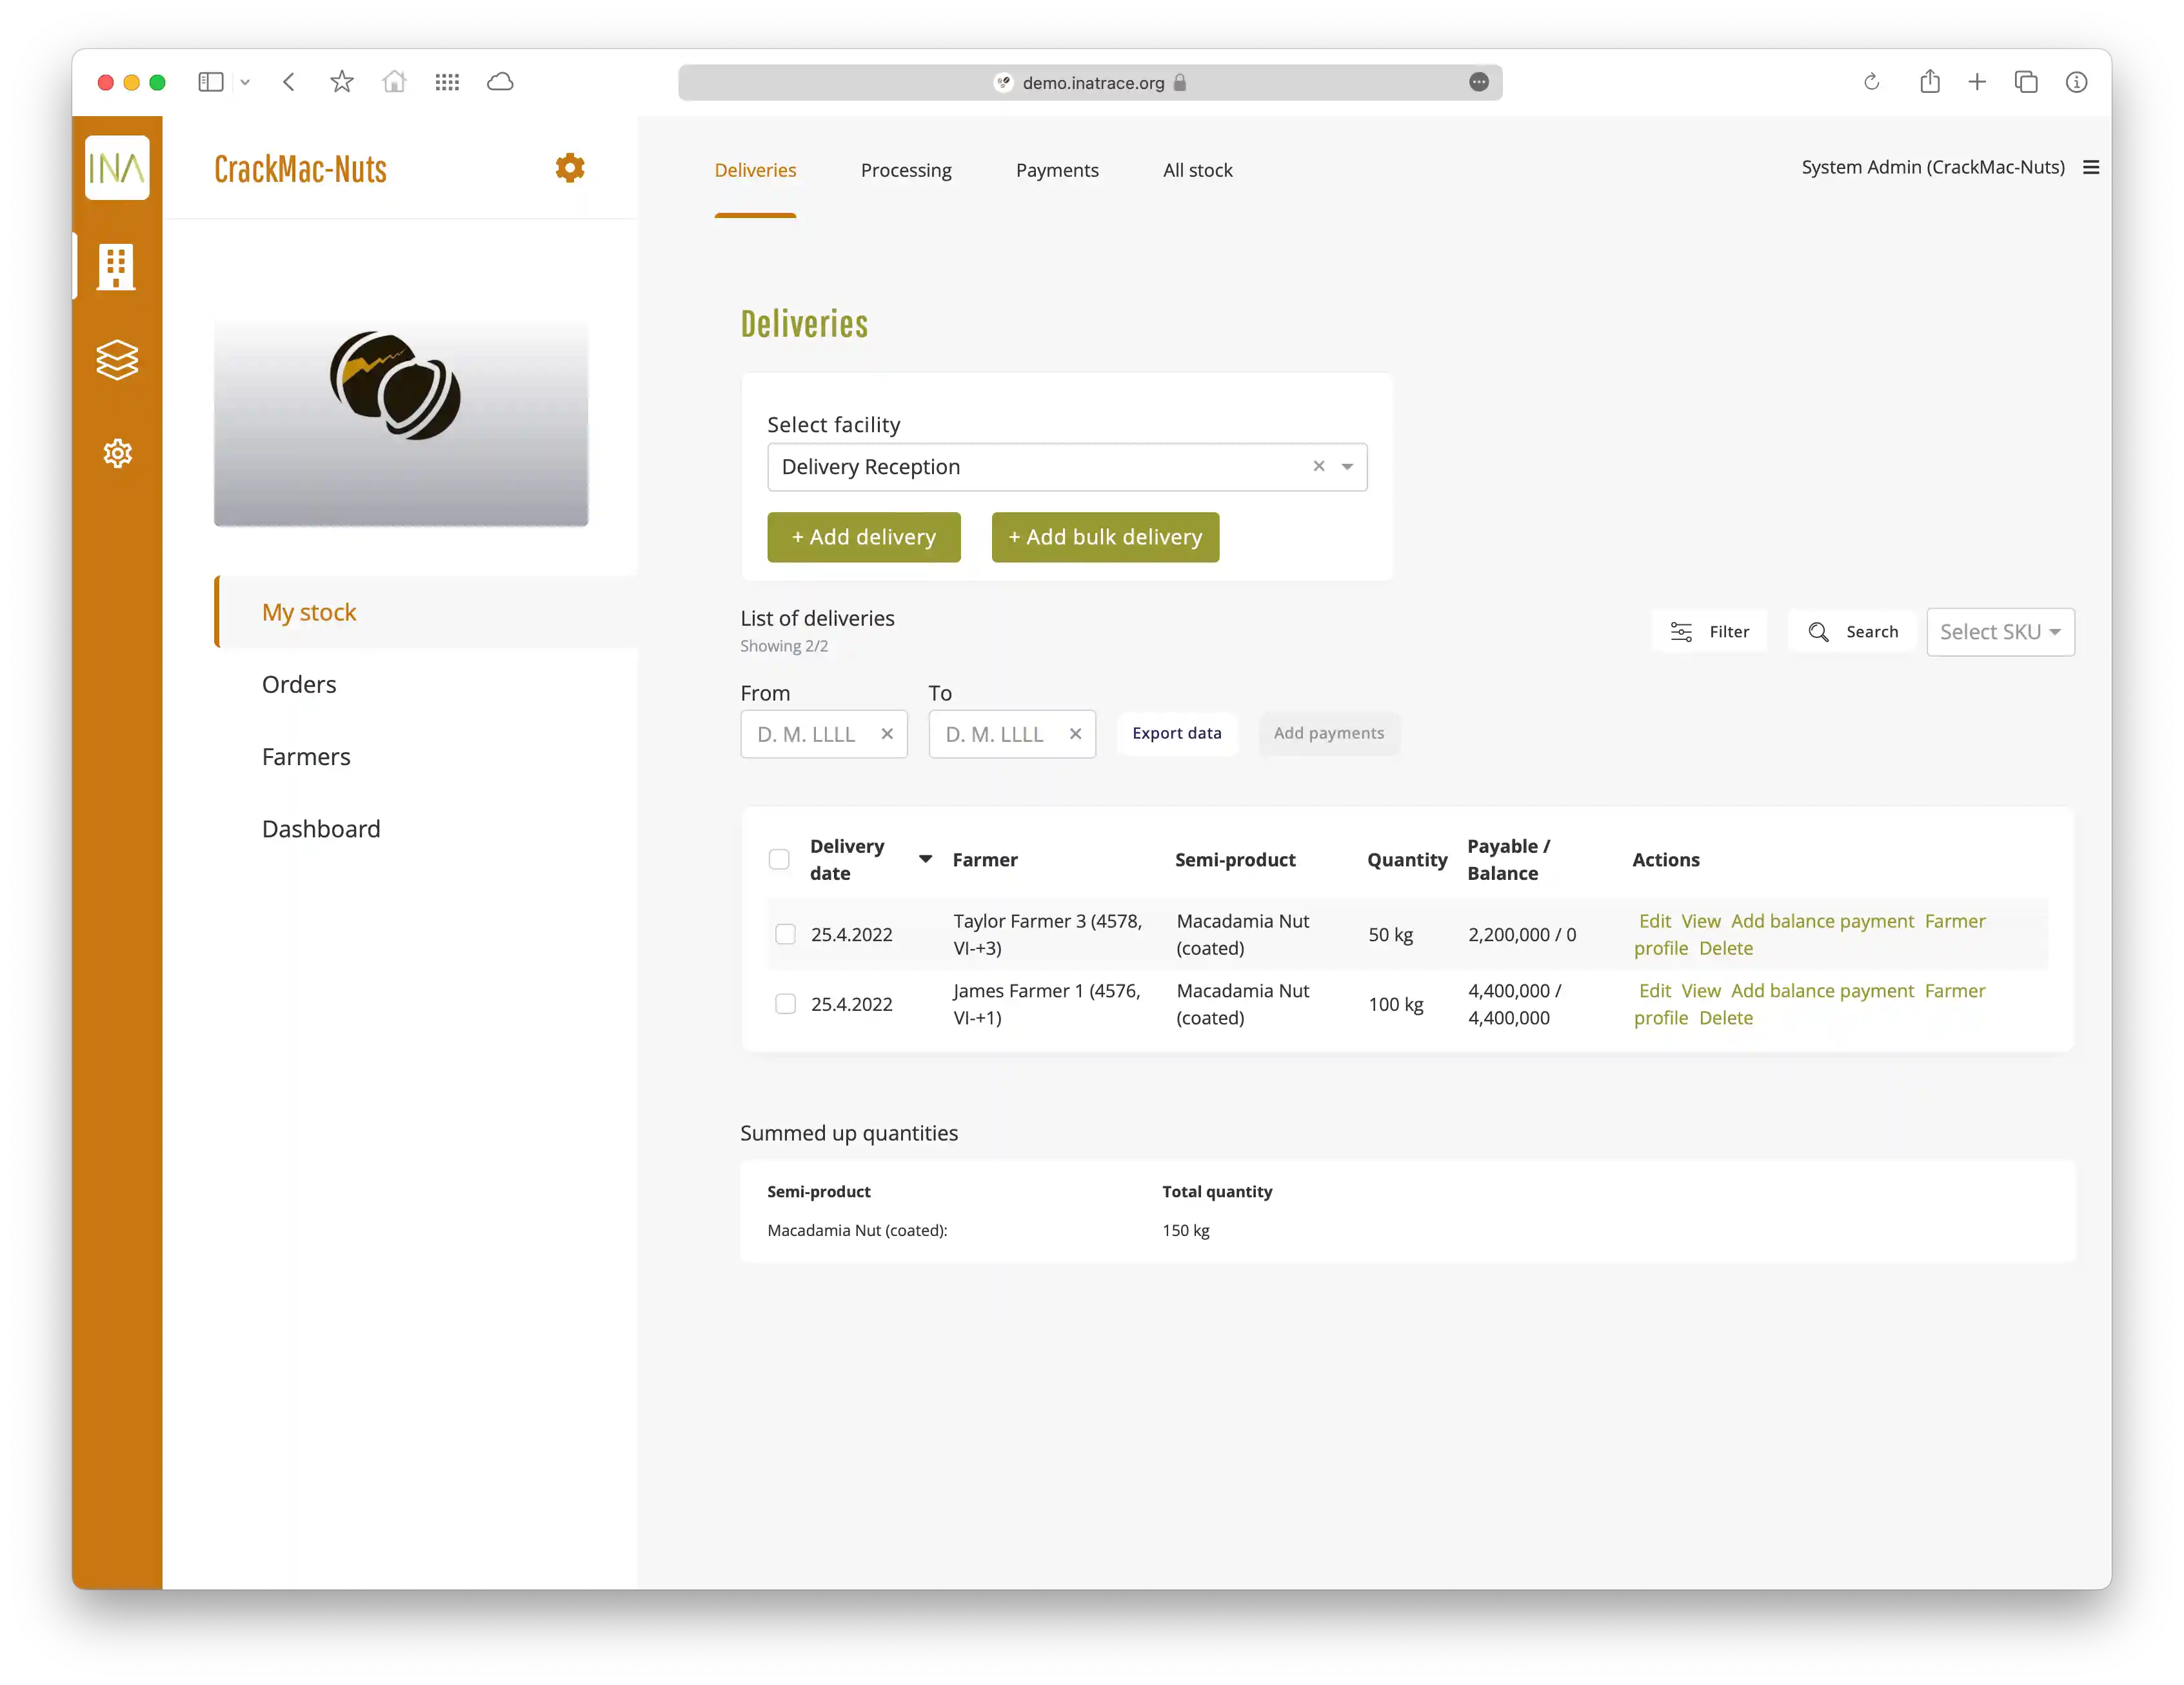Screen dimensions: 2184x1685
Task: Edit the Taylor Farmer 3 delivery
Action: (1654, 921)
